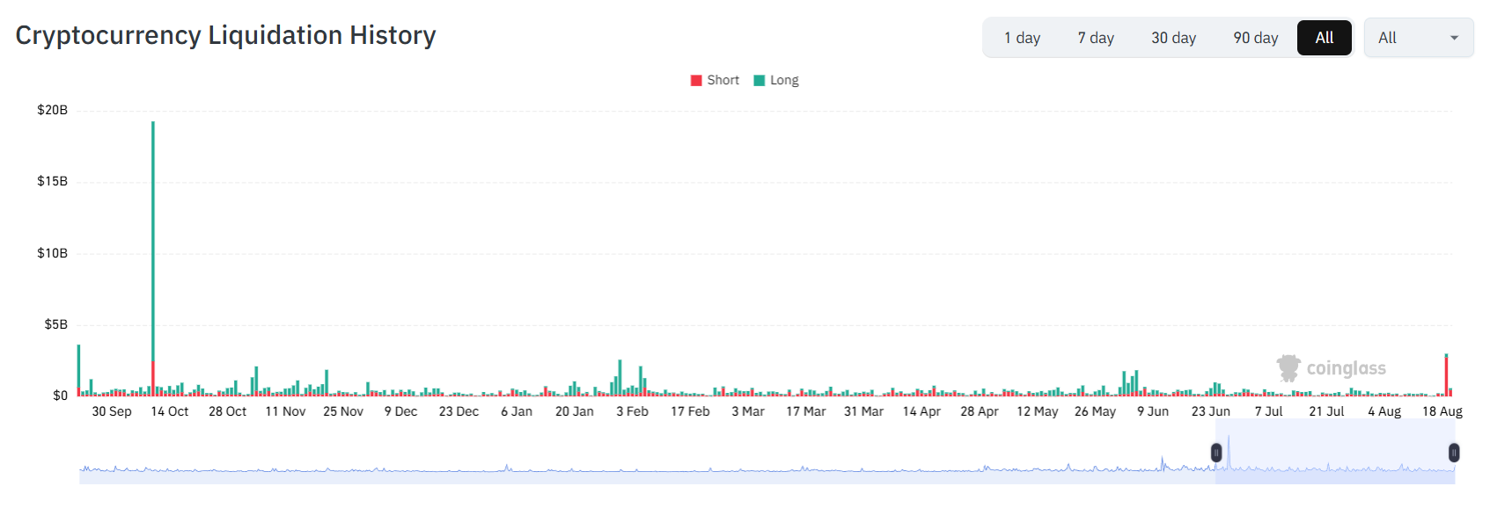Click the 18 Aug date label
The image size is (1490, 530).
(1442, 411)
